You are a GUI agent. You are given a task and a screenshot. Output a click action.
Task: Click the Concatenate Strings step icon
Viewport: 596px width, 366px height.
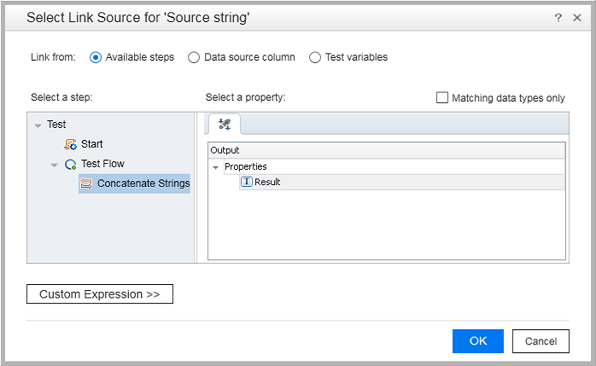[86, 183]
